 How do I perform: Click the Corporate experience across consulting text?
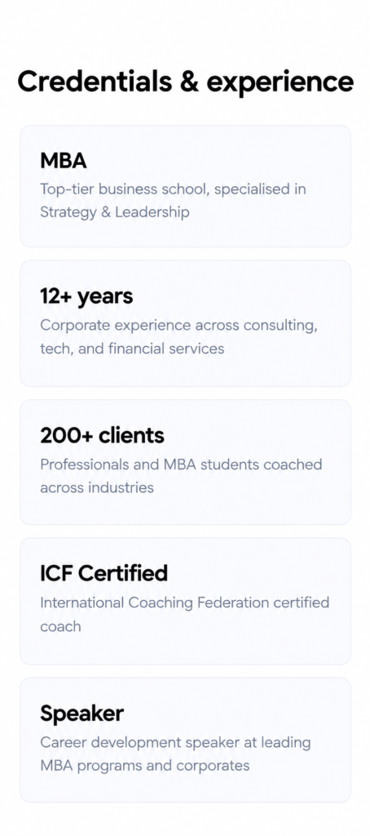(178, 326)
